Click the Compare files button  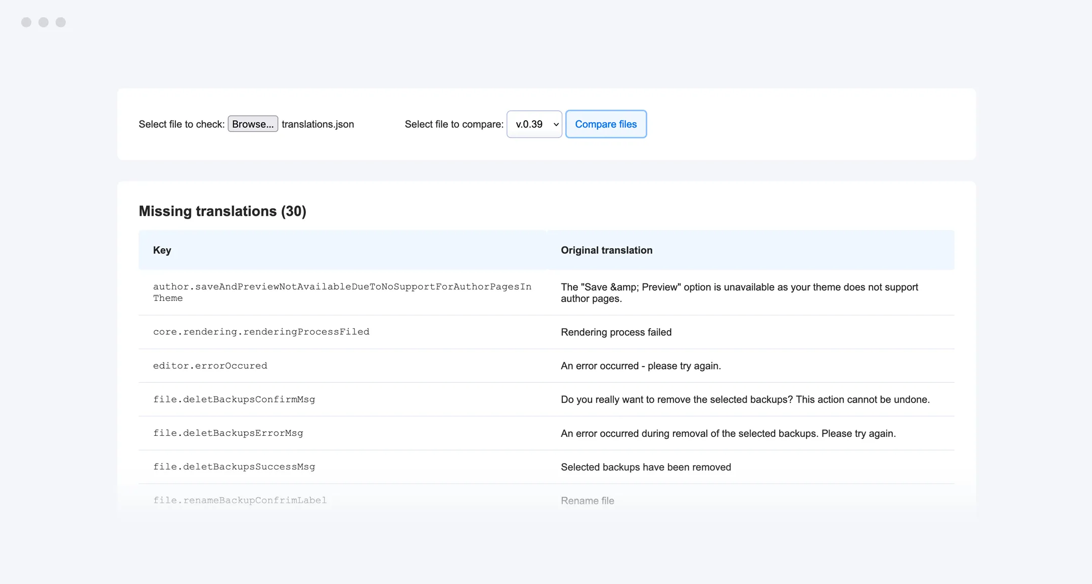[x=606, y=124]
